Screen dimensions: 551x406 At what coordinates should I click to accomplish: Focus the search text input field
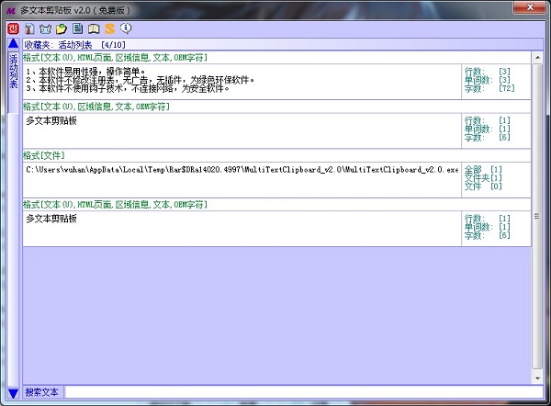pyautogui.click(x=304, y=392)
